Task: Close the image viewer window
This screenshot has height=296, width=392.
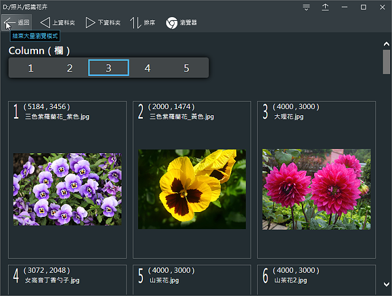Action: tap(383, 7)
